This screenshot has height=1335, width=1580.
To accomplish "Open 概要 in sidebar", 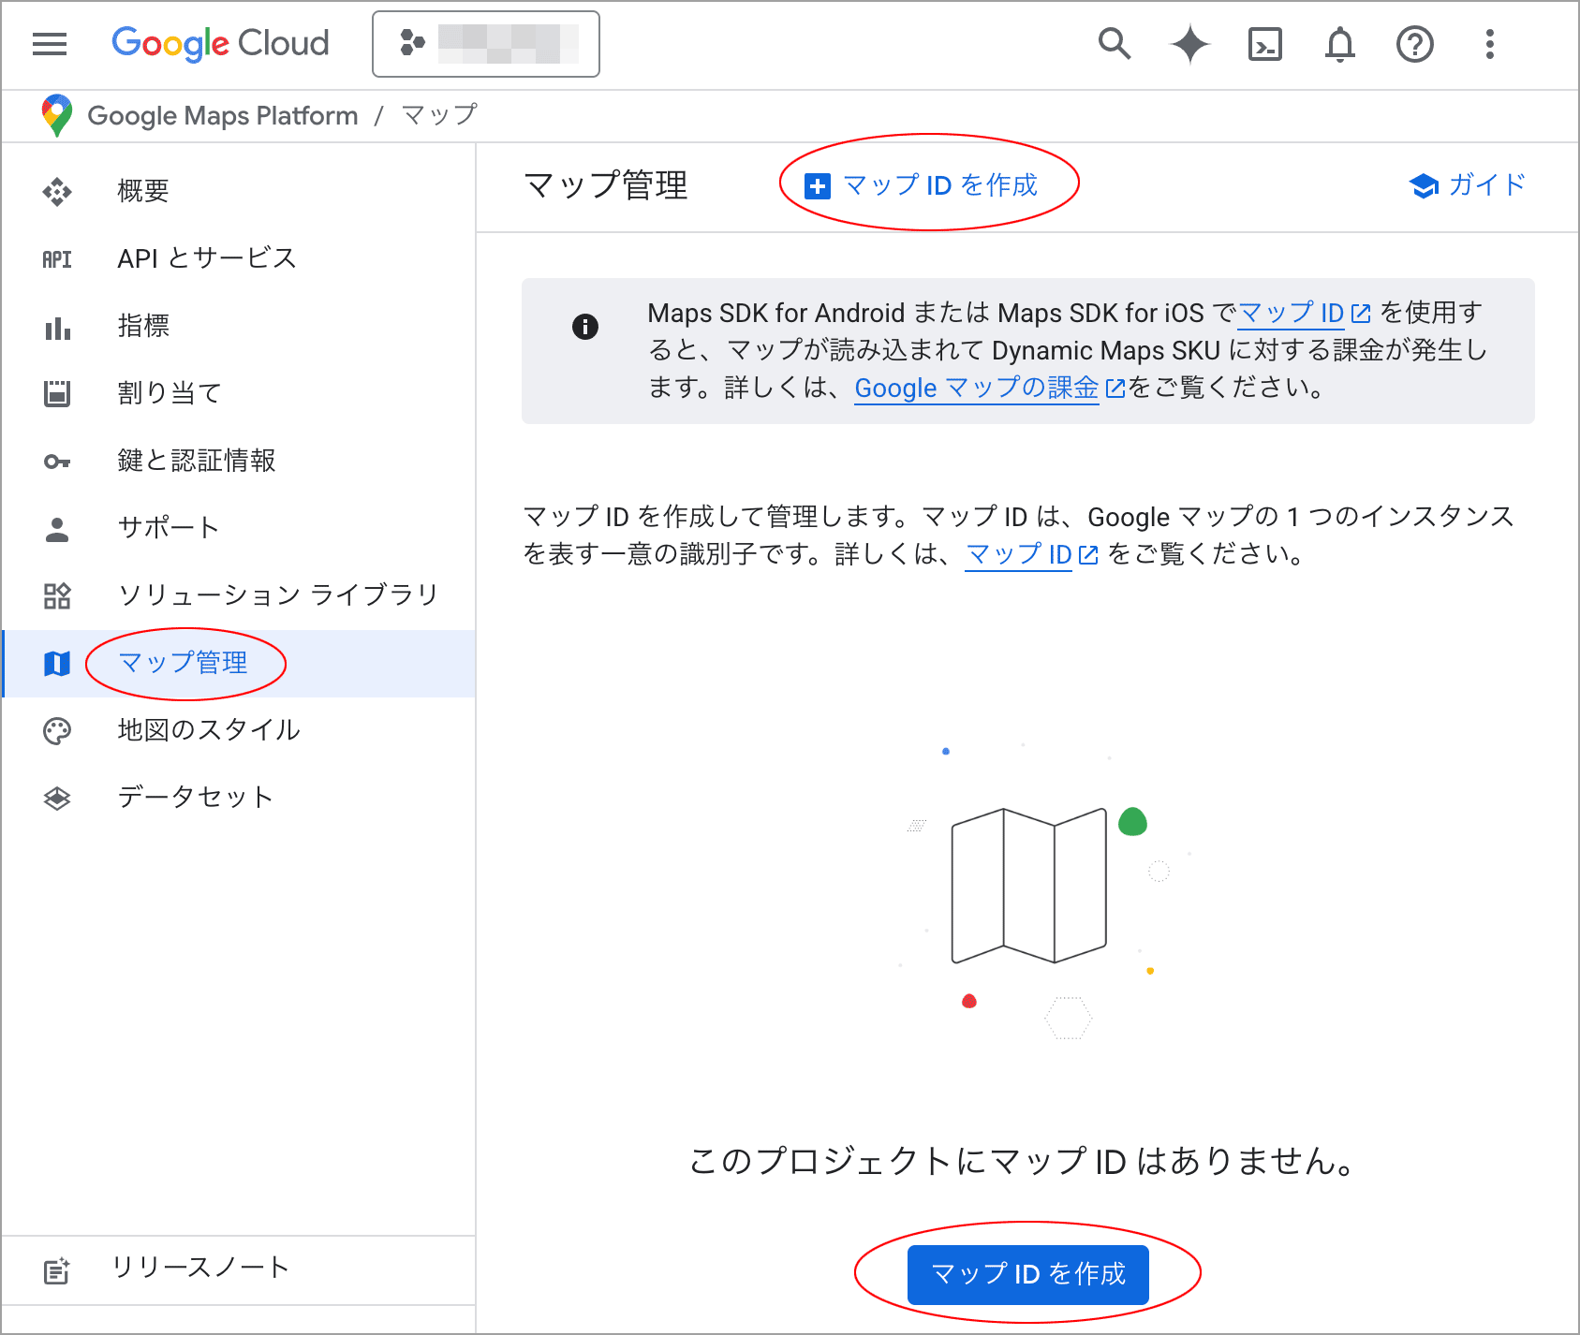I will pyautogui.click(x=143, y=191).
